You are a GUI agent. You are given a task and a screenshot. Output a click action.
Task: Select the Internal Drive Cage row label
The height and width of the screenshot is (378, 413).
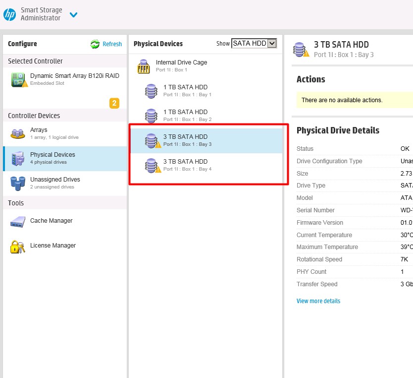click(x=181, y=63)
